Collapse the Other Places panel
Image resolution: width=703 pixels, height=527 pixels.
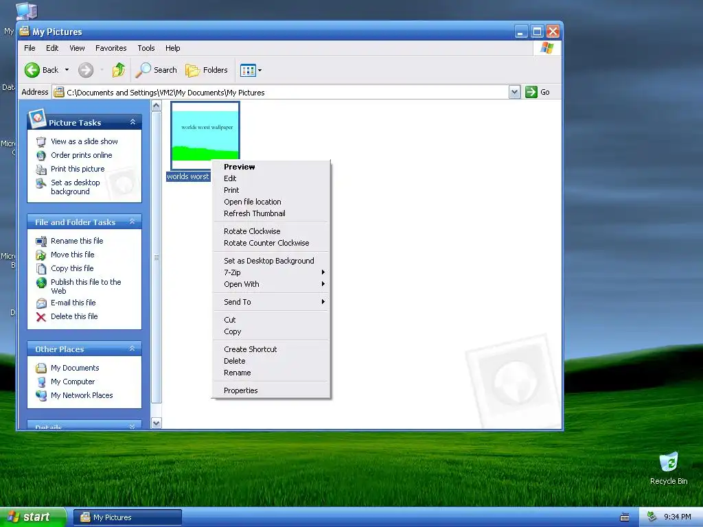click(132, 348)
